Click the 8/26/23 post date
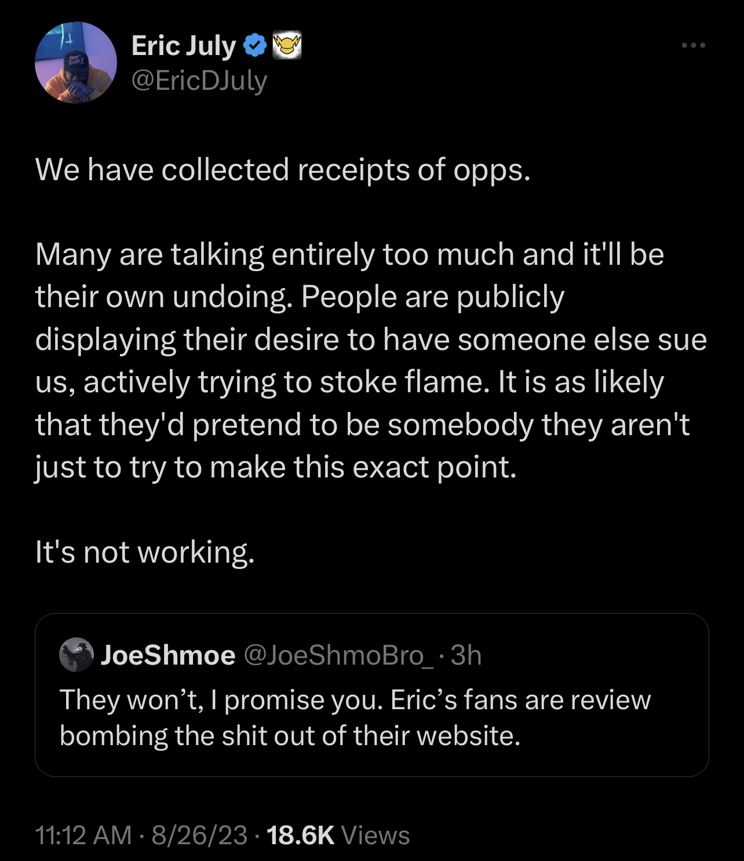This screenshot has height=861, width=744. (199, 835)
